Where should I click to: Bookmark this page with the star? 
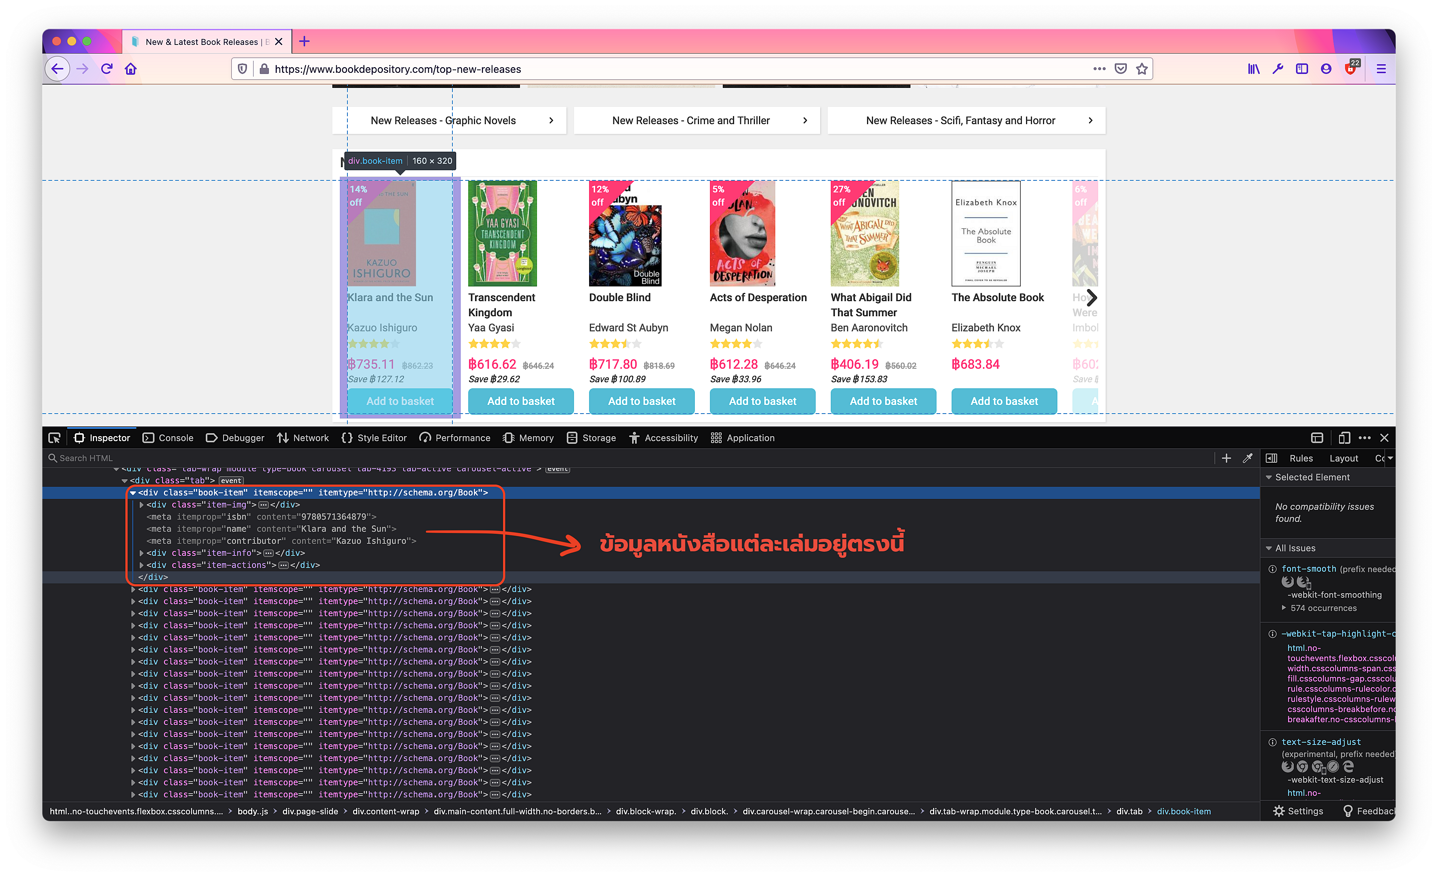1142,69
